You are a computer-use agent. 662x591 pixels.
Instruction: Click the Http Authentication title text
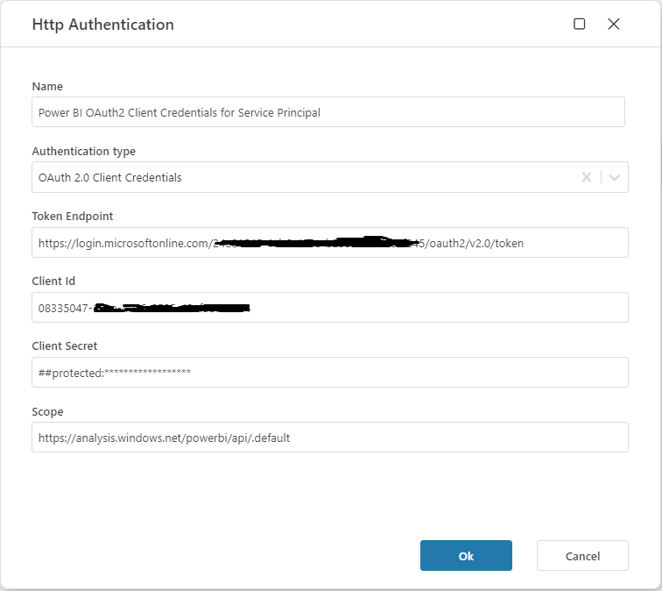pos(102,25)
